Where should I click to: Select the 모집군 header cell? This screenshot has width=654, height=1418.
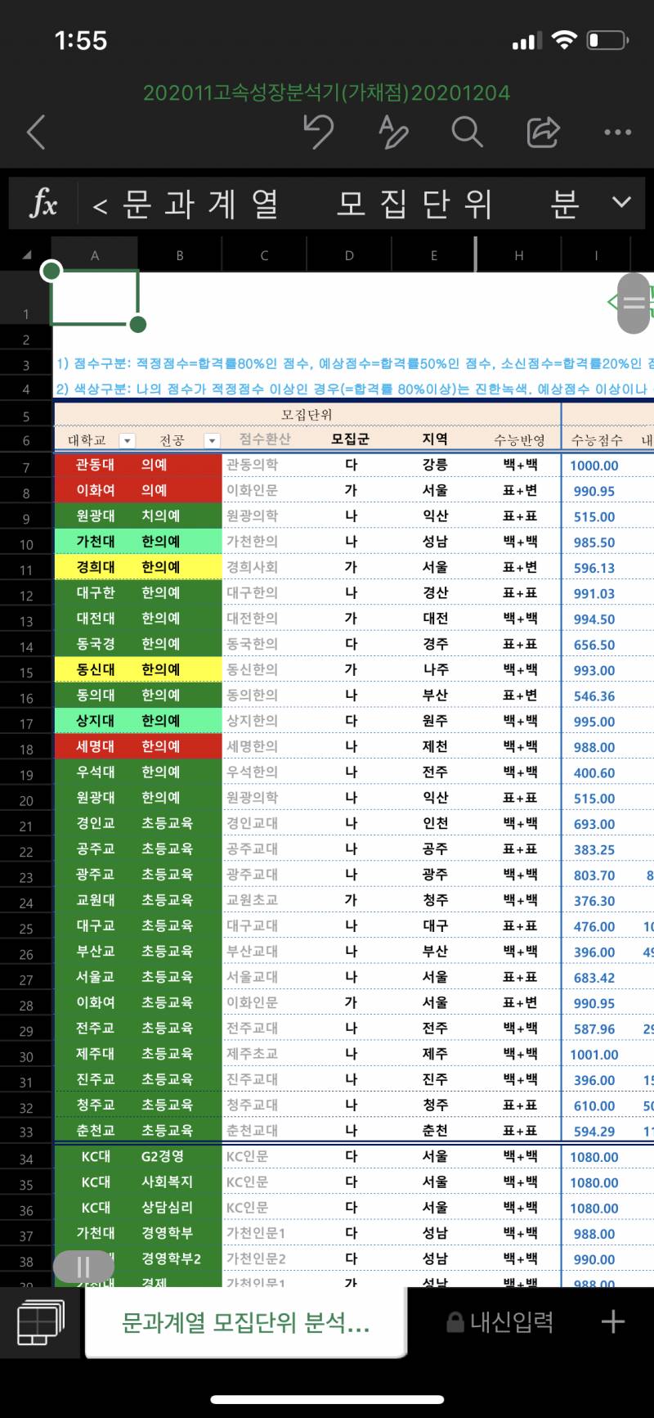coord(350,439)
